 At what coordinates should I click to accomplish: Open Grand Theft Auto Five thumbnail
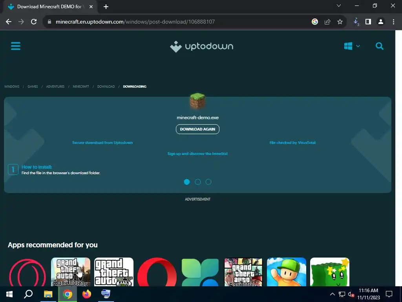[x=114, y=272]
